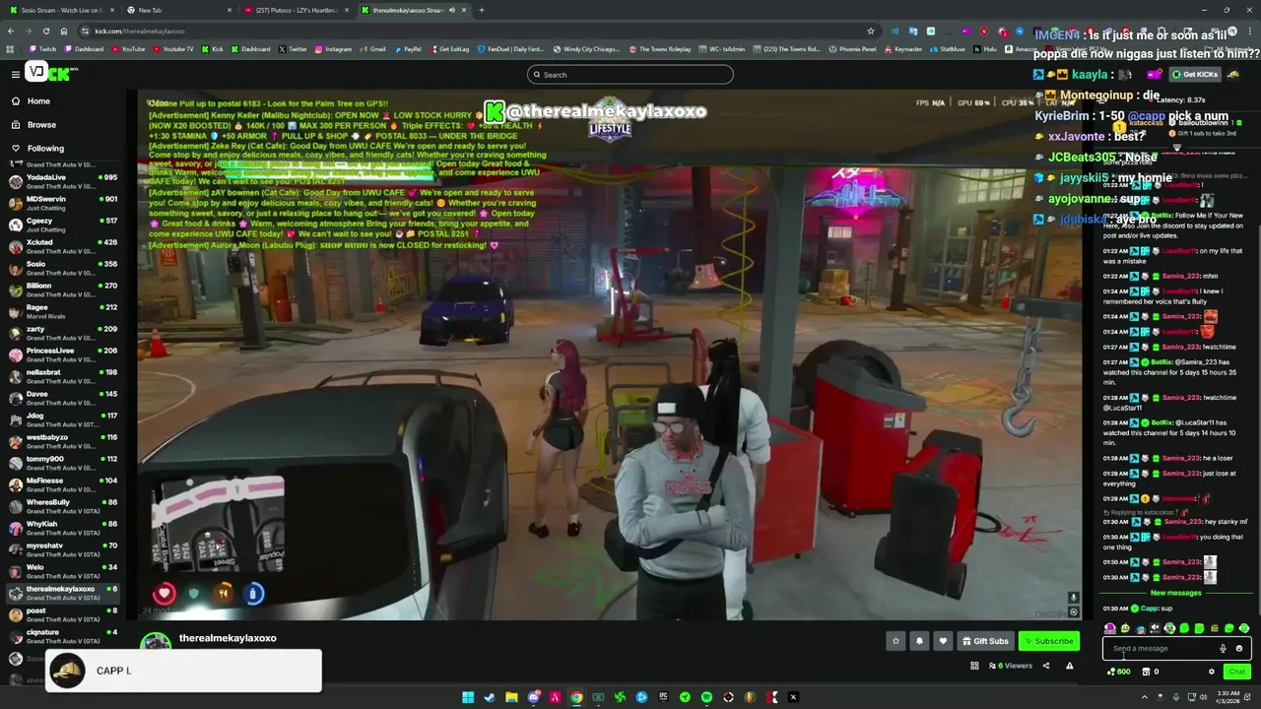Viewport: 1261px width, 709px height.
Task: Click the kick.com address bar
Action: pos(473,31)
